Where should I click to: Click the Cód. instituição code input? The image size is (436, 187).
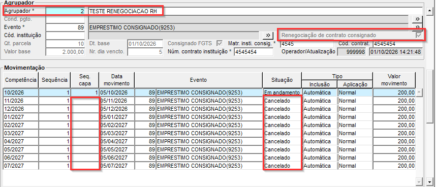(65, 35)
